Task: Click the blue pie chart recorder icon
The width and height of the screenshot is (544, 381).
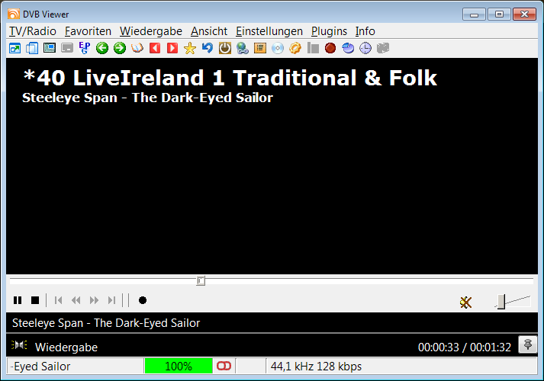Action: click(348, 48)
